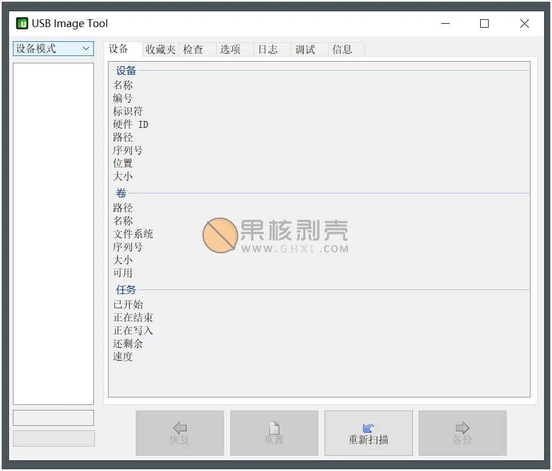The width and height of the screenshot is (552, 471).
Task: Select the 日志 tab
Action: [272, 50]
